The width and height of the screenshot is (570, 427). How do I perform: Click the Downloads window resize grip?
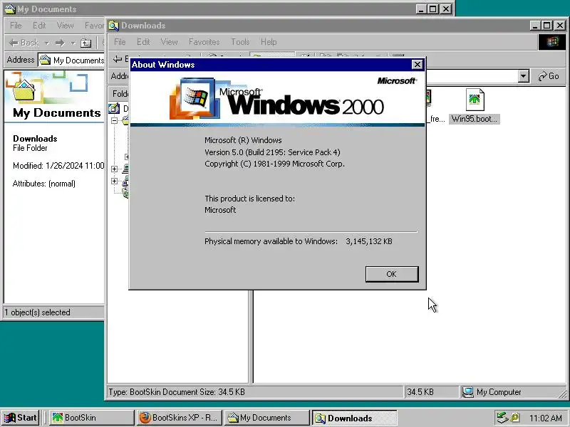pos(562,394)
